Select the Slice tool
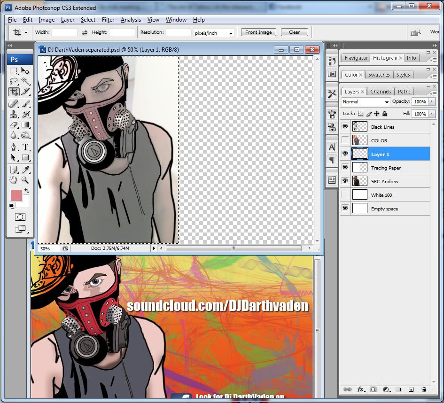Viewport: 444px width, 403px height. [x=25, y=92]
